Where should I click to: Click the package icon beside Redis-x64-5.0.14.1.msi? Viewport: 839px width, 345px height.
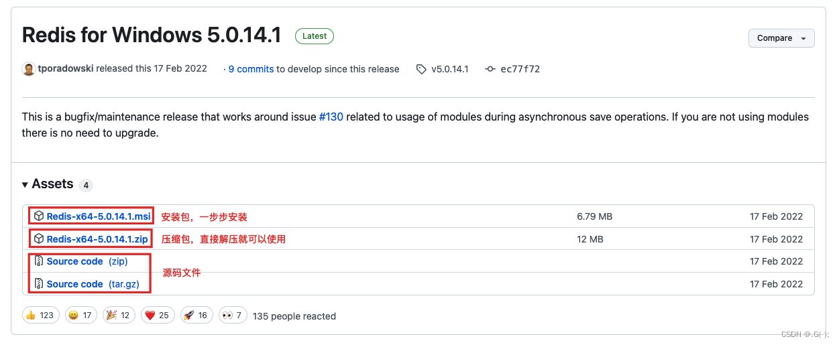pyautogui.click(x=39, y=216)
